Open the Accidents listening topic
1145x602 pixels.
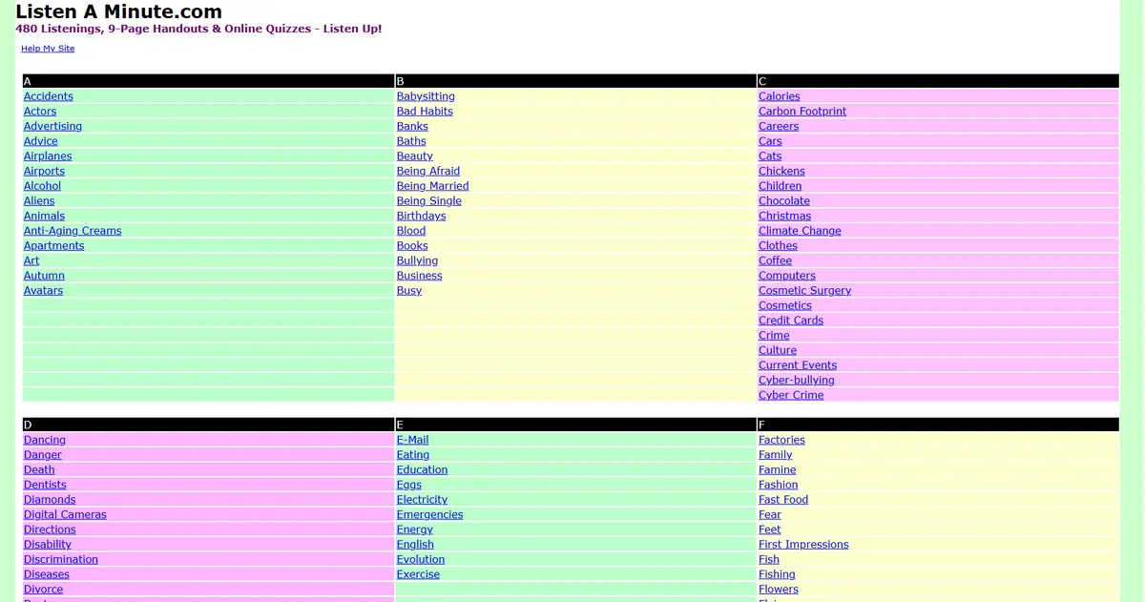(x=48, y=96)
